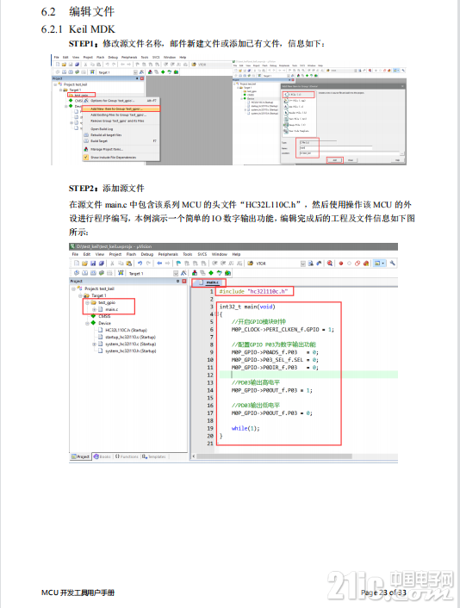Click green diamond Manage Run-Time Environment icon
This screenshot has height=608, width=460.
211,273
